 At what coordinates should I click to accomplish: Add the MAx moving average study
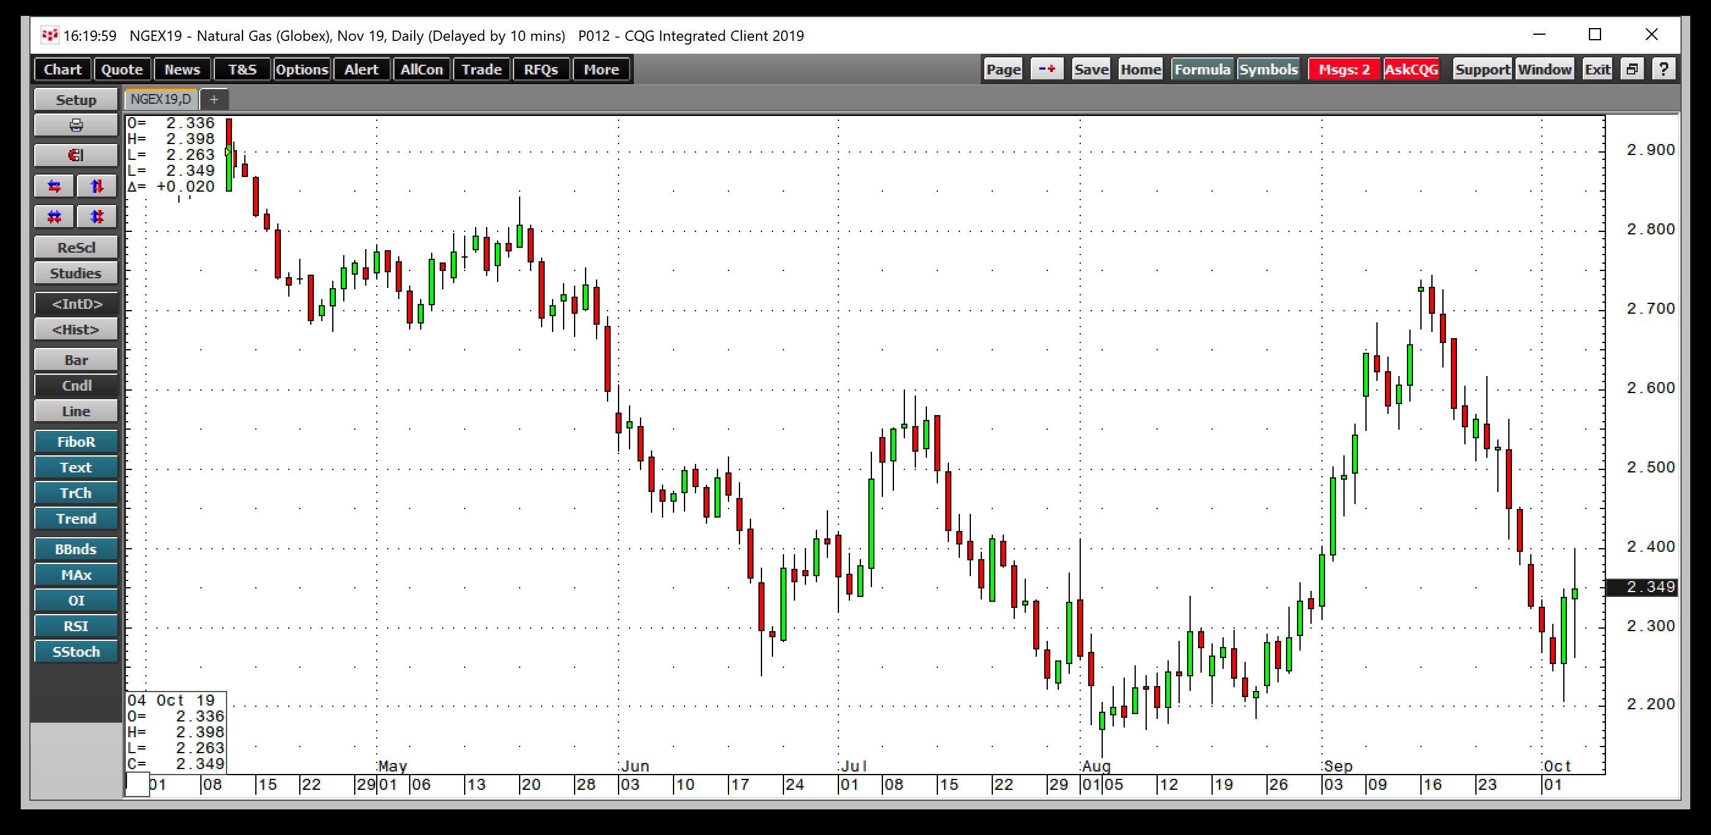click(76, 575)
